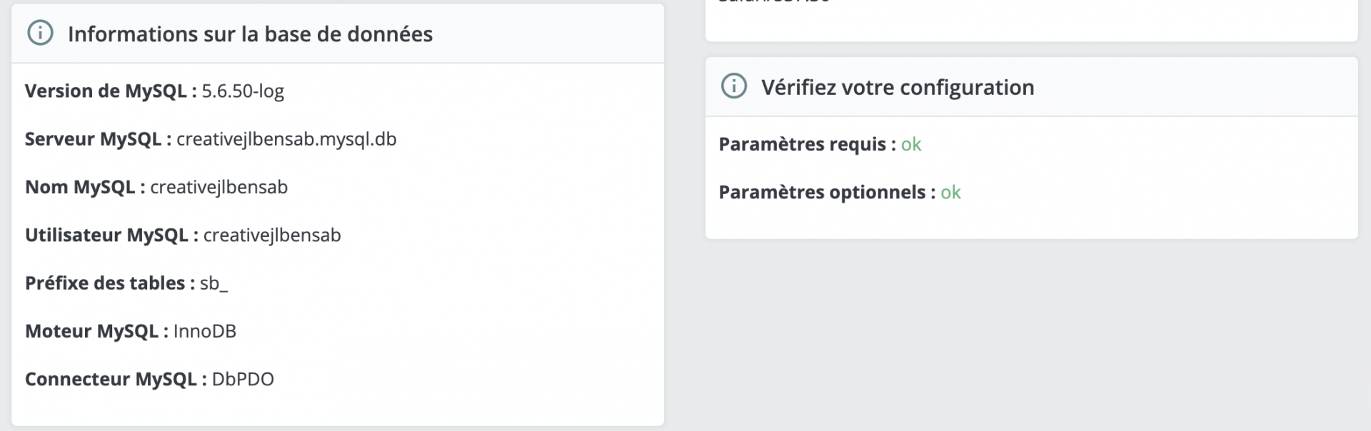Click info icon beside database information heading
This screenshot has height=431, width=1371.
coord(40,33)
